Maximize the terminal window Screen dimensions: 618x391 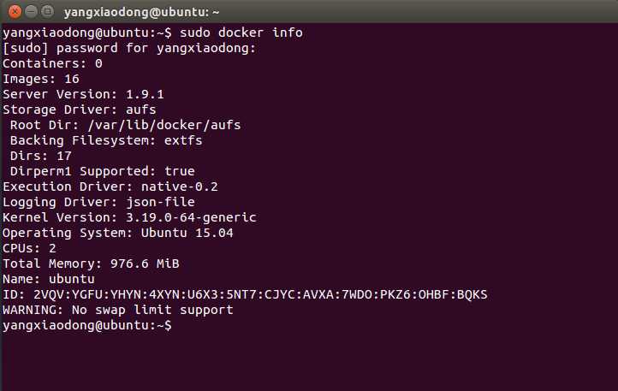(x=46, y=12)
